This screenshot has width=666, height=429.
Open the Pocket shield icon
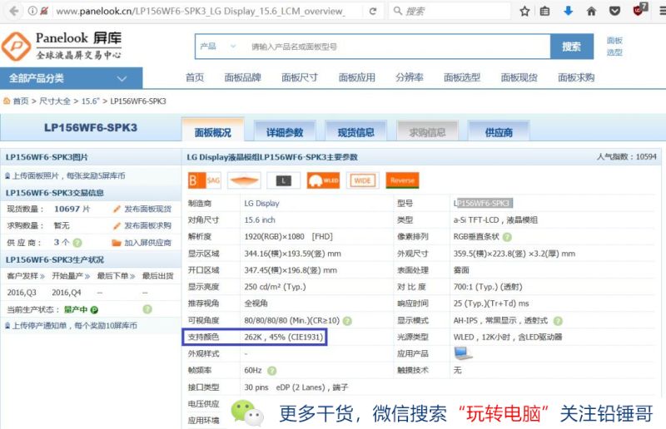(x=614, y=11)
